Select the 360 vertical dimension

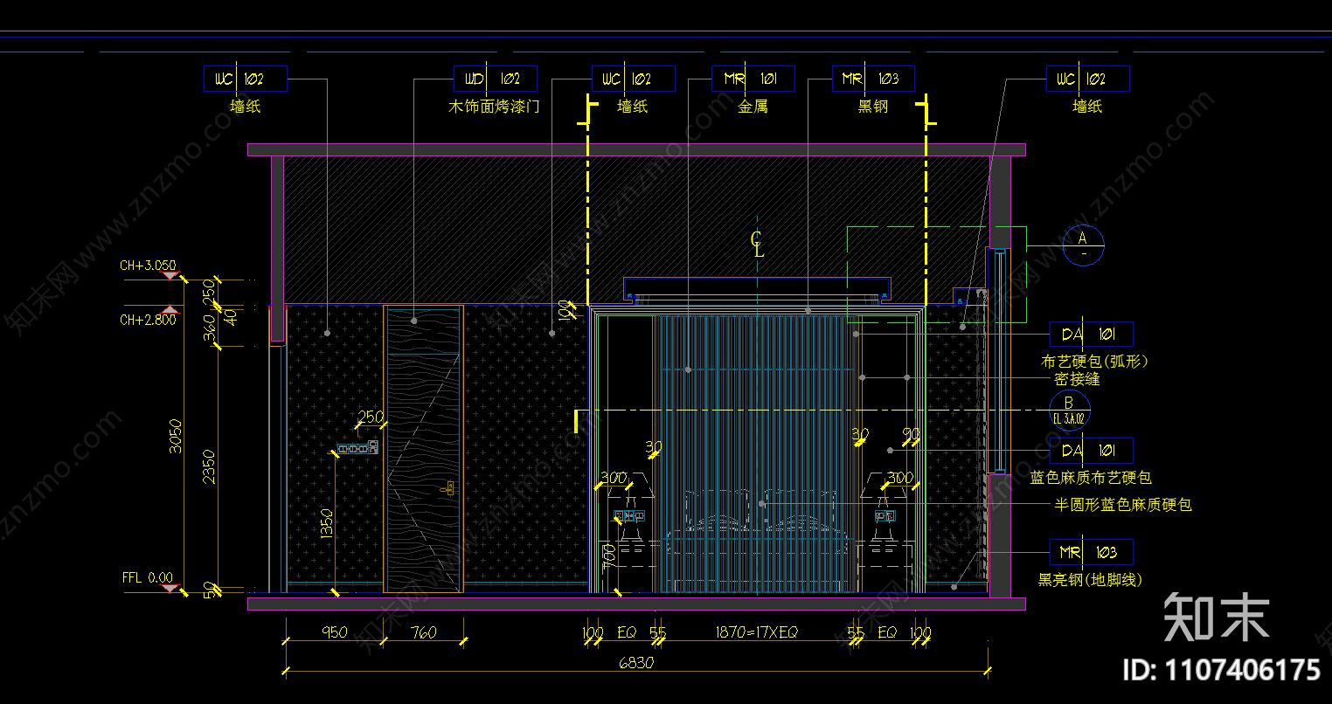coord(210,328)
